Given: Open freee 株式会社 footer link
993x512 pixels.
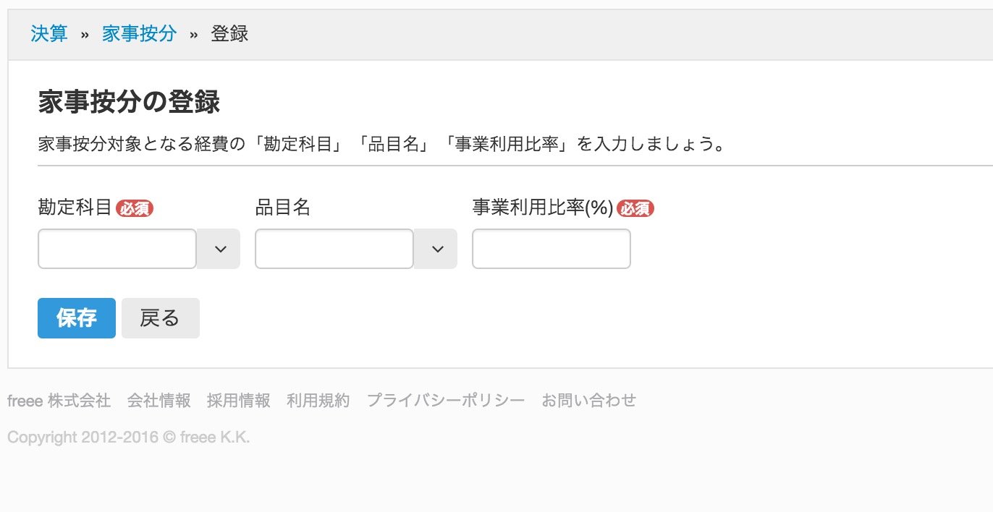Looking at the screenshot, I should coord(59,401).
